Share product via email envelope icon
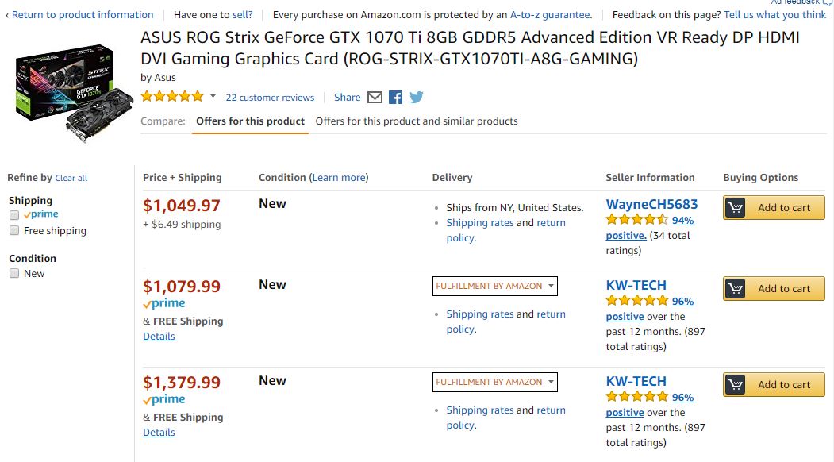The image size is (834, 462). point(375,98)
